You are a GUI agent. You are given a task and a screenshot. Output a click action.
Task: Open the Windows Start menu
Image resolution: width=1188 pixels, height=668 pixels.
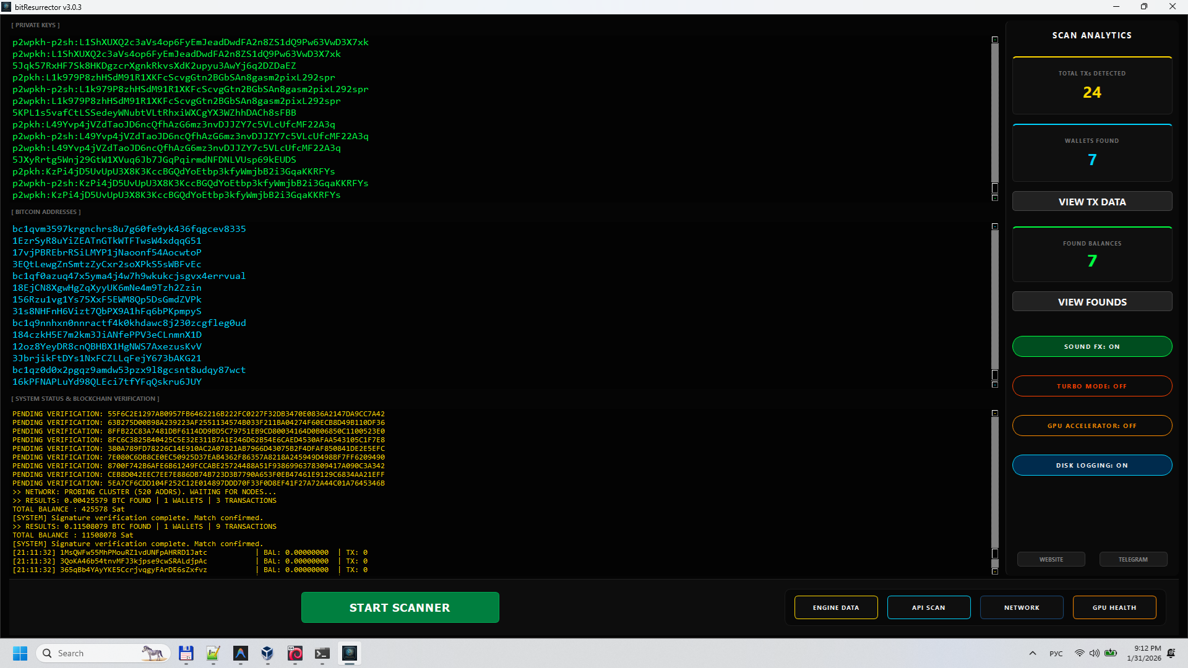click(20, 653)
